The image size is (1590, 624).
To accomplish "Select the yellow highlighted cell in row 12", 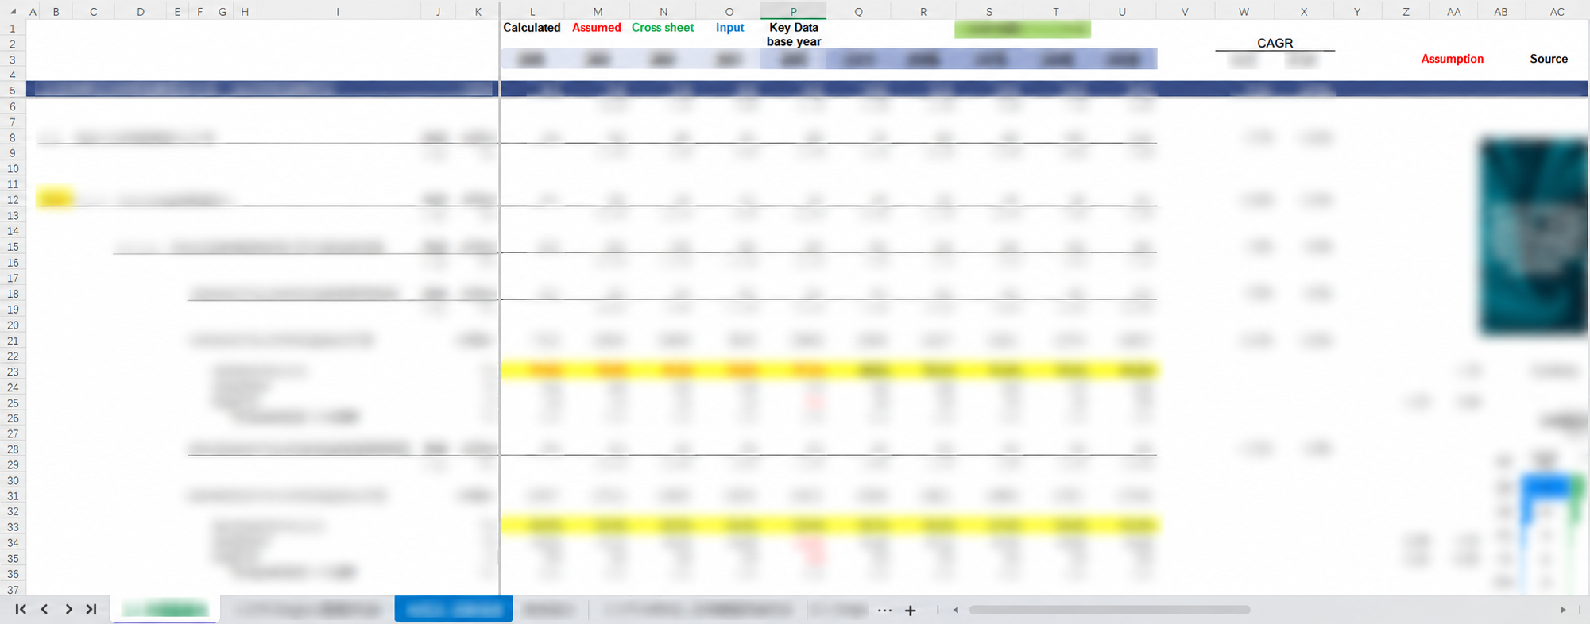I will [55, 198].
